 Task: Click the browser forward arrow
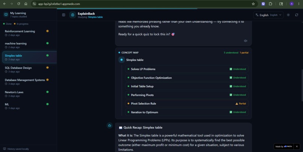tap(11, 4)
